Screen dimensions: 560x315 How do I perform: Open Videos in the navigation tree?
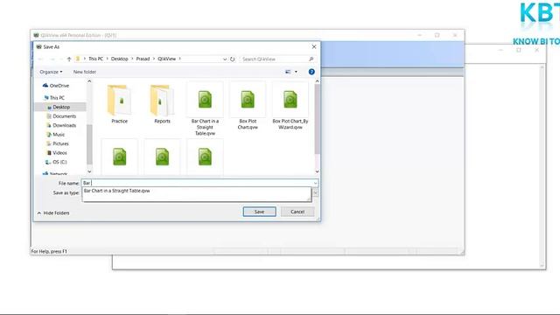tap(57, 153)
